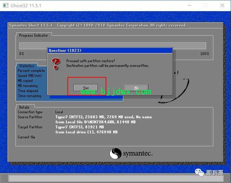Click the 0% progress label
This screenshot has width=231, height=183.
tap(22, 54)
